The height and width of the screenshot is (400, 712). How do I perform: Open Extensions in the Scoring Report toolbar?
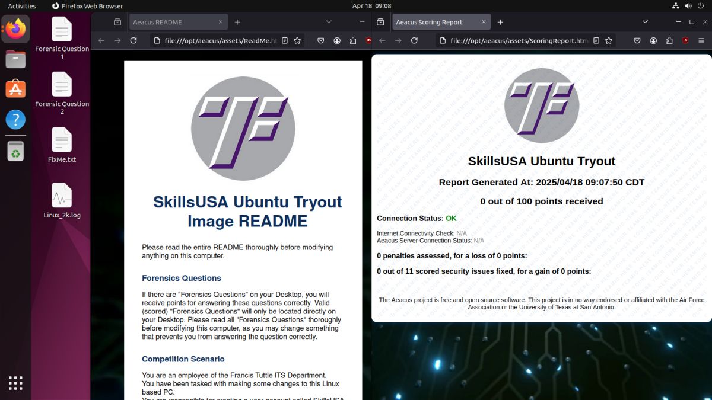point(669,41)
